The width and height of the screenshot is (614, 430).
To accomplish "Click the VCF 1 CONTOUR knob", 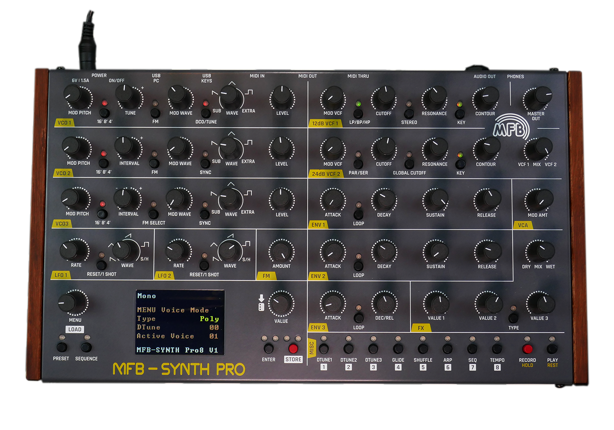I will coord(486,98).
